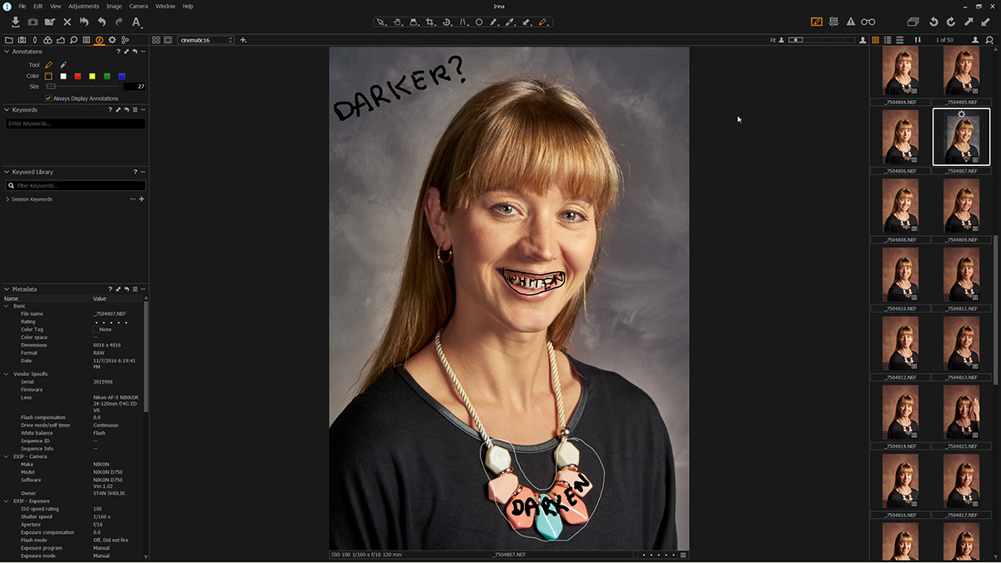The height and width of the screenshot is (563, 1001).
Task: Open the Library folder tool tab
Action: [9, 39]
